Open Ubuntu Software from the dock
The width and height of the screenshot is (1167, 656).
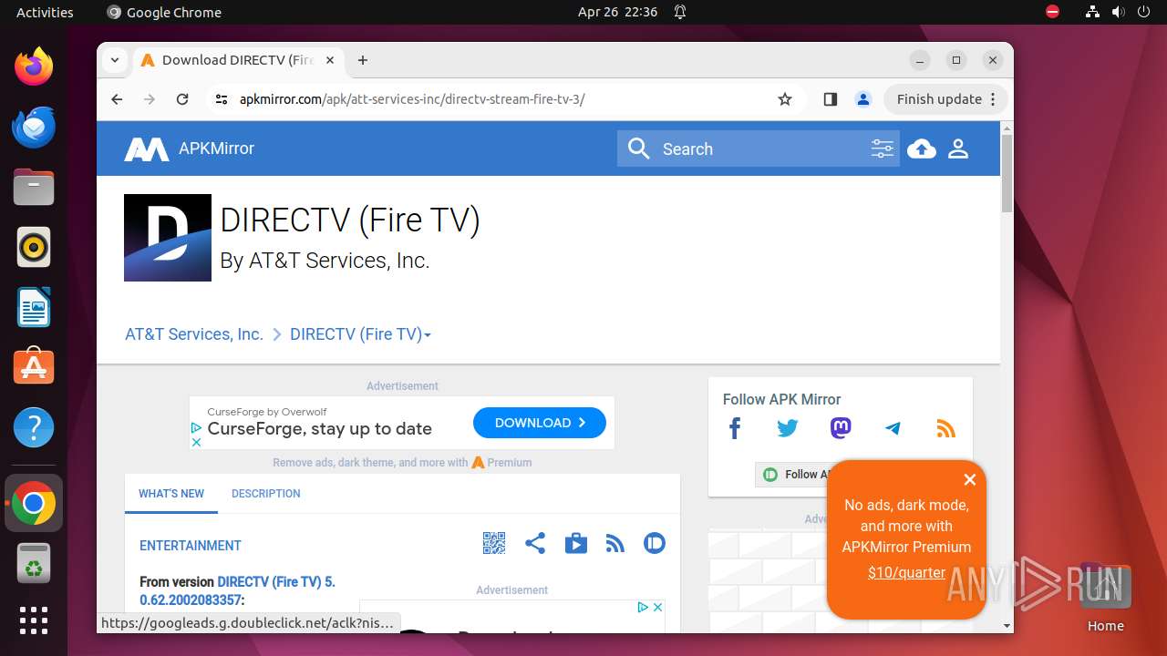click(x=34, y=367)
